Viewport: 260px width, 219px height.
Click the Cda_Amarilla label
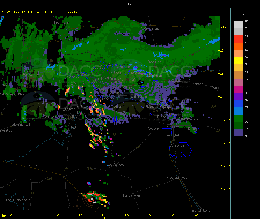pos(22,125)
